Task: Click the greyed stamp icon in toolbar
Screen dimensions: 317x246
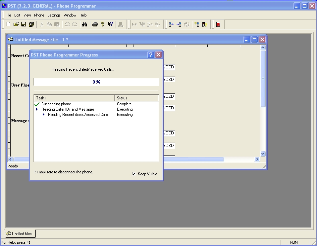Action: (x=121, y=24)
